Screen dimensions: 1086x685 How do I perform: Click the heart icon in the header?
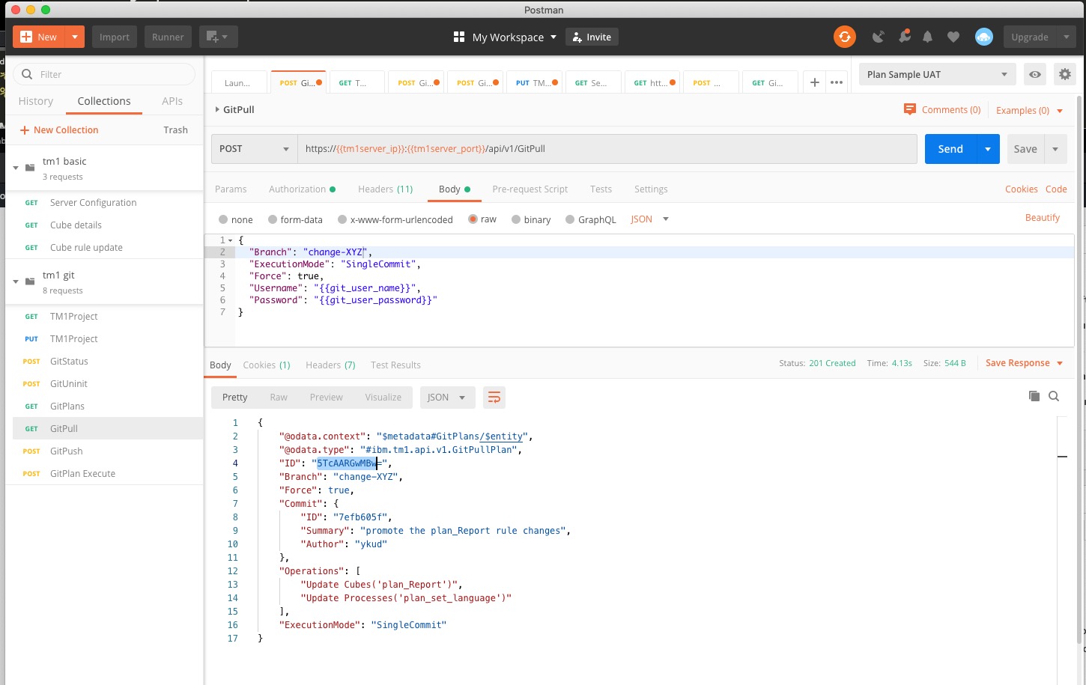pyautogui.click(x=953, y=37)
